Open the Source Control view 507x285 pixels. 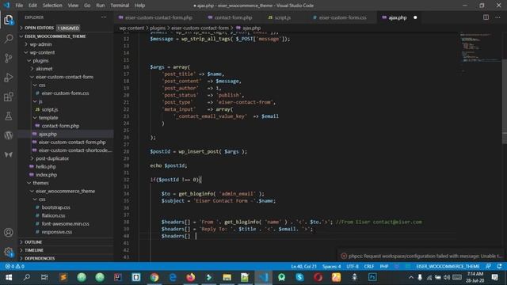pos(9,58)
